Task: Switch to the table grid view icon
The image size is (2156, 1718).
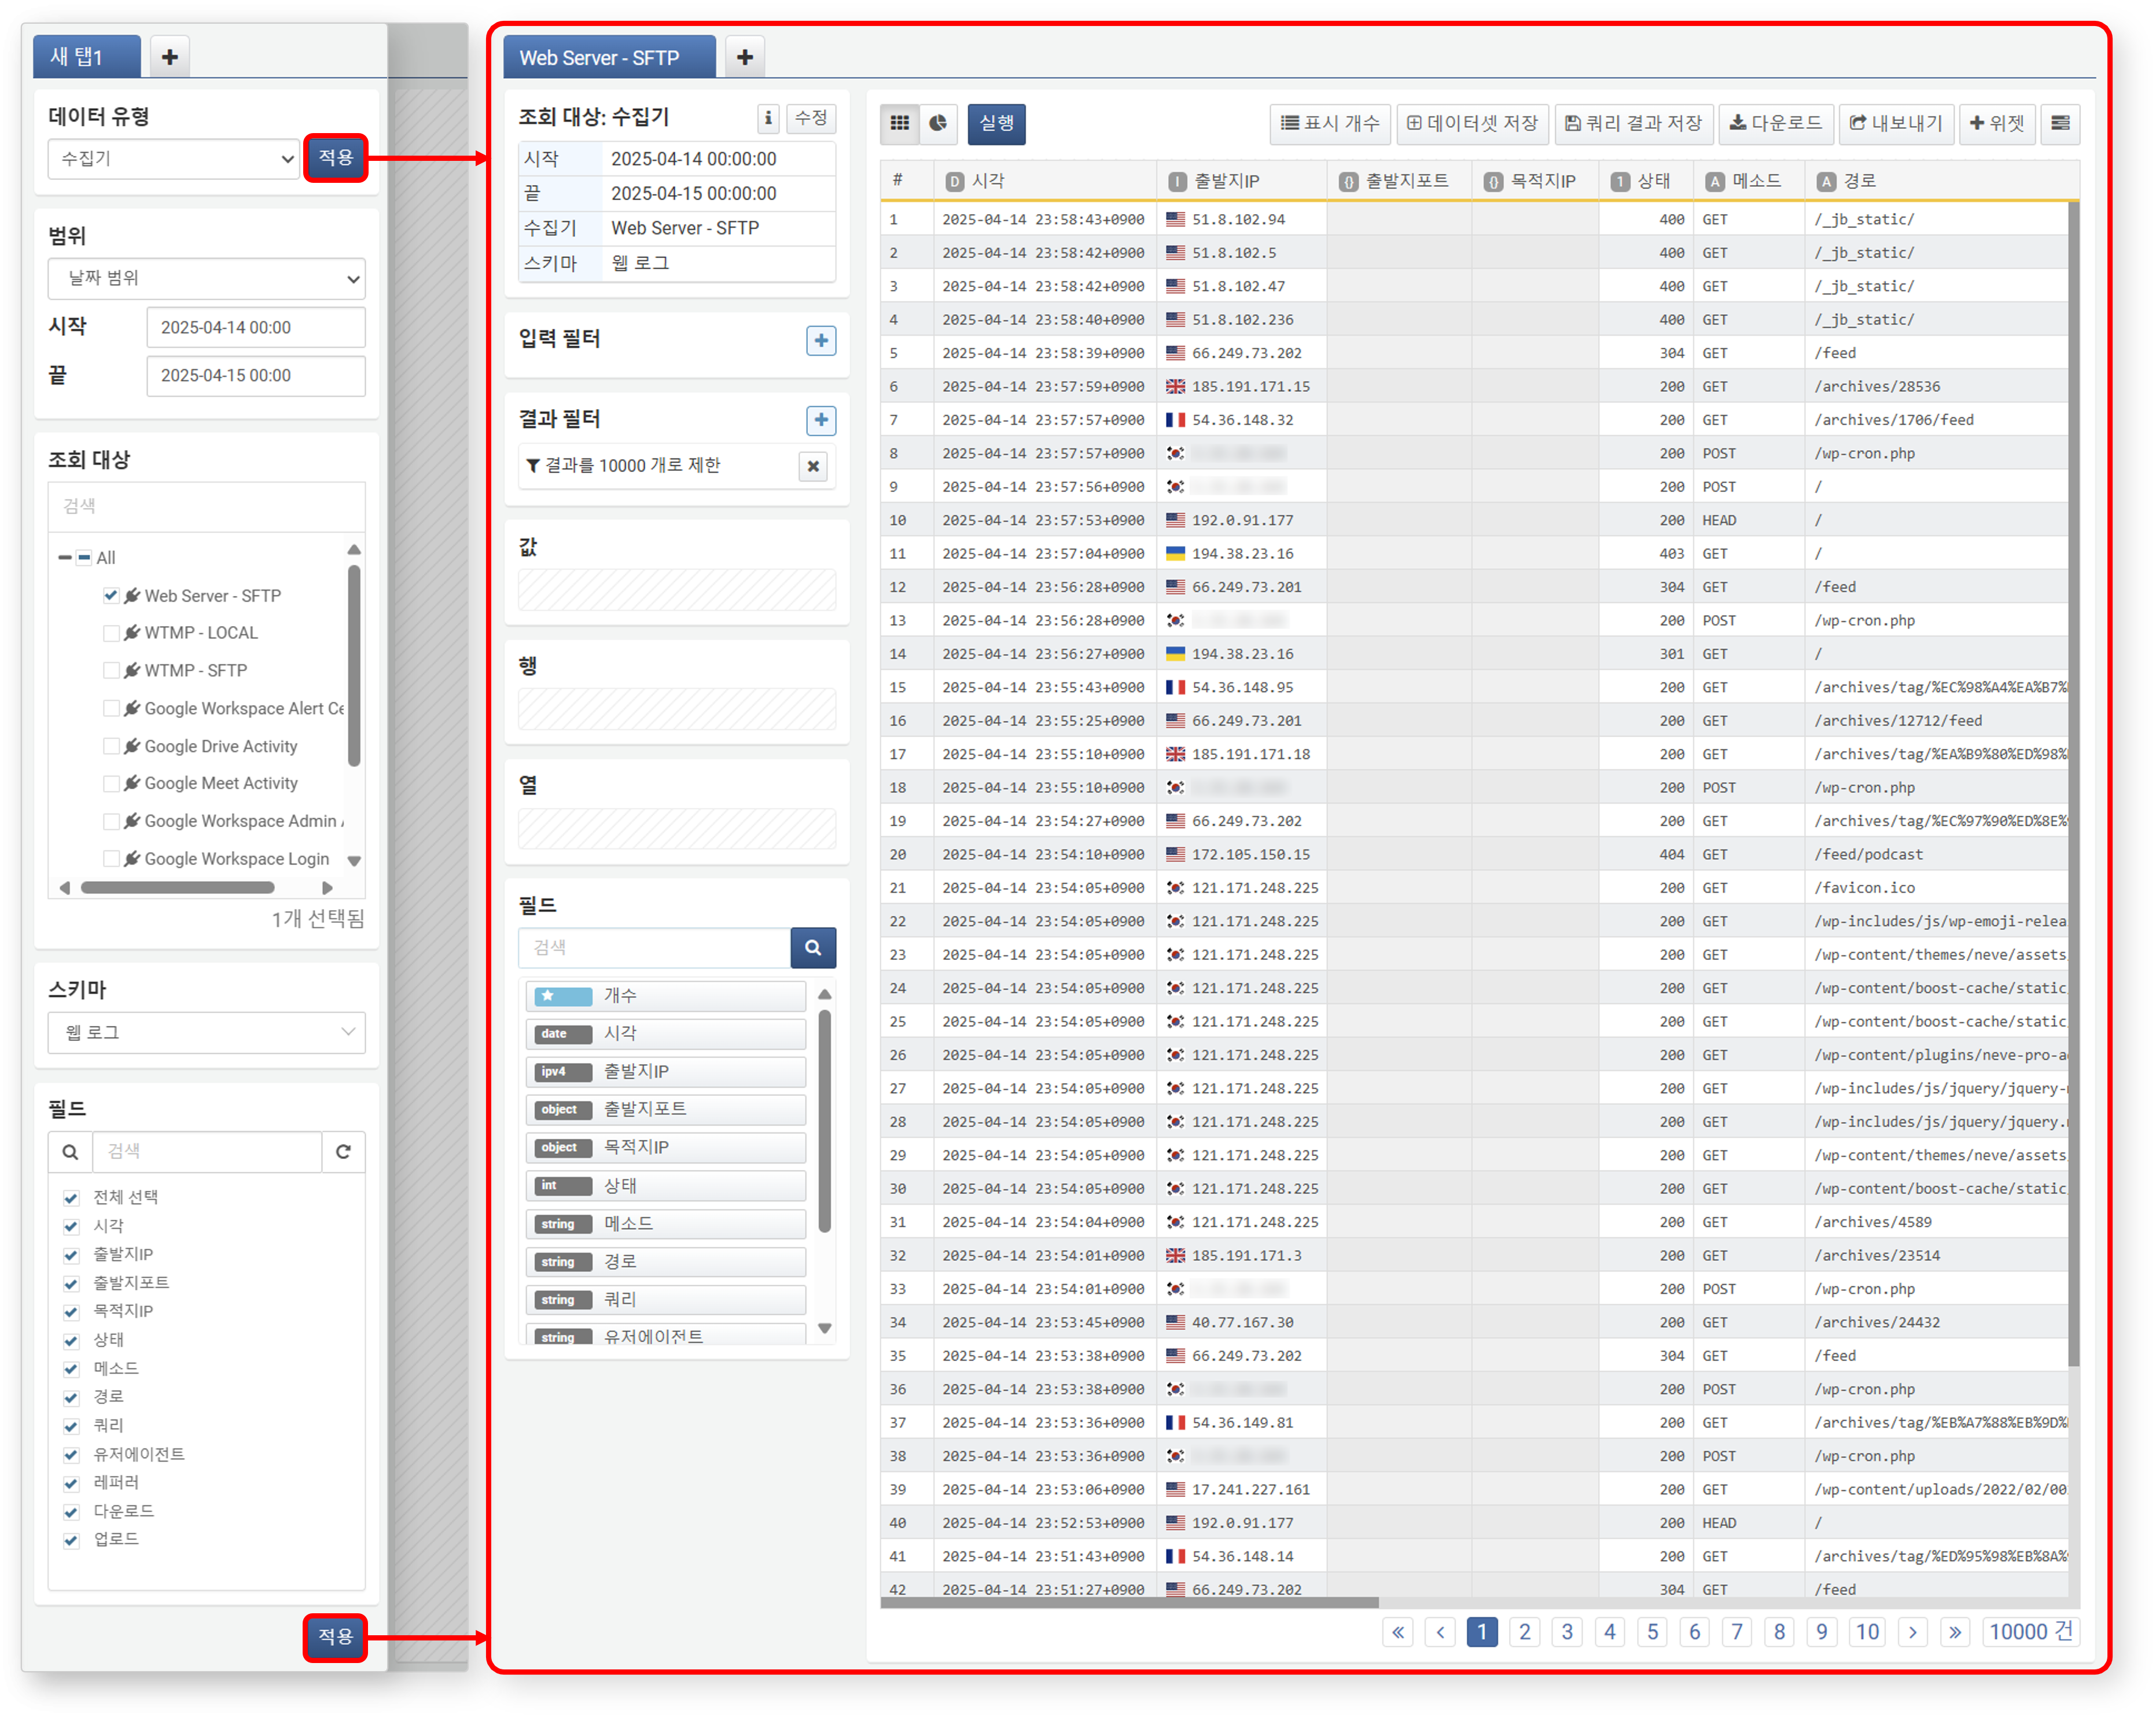Action: [899, 123]
